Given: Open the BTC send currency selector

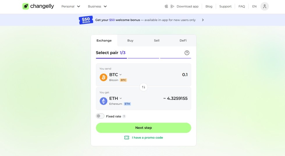Looking at the screenshot, I should 115,75.
